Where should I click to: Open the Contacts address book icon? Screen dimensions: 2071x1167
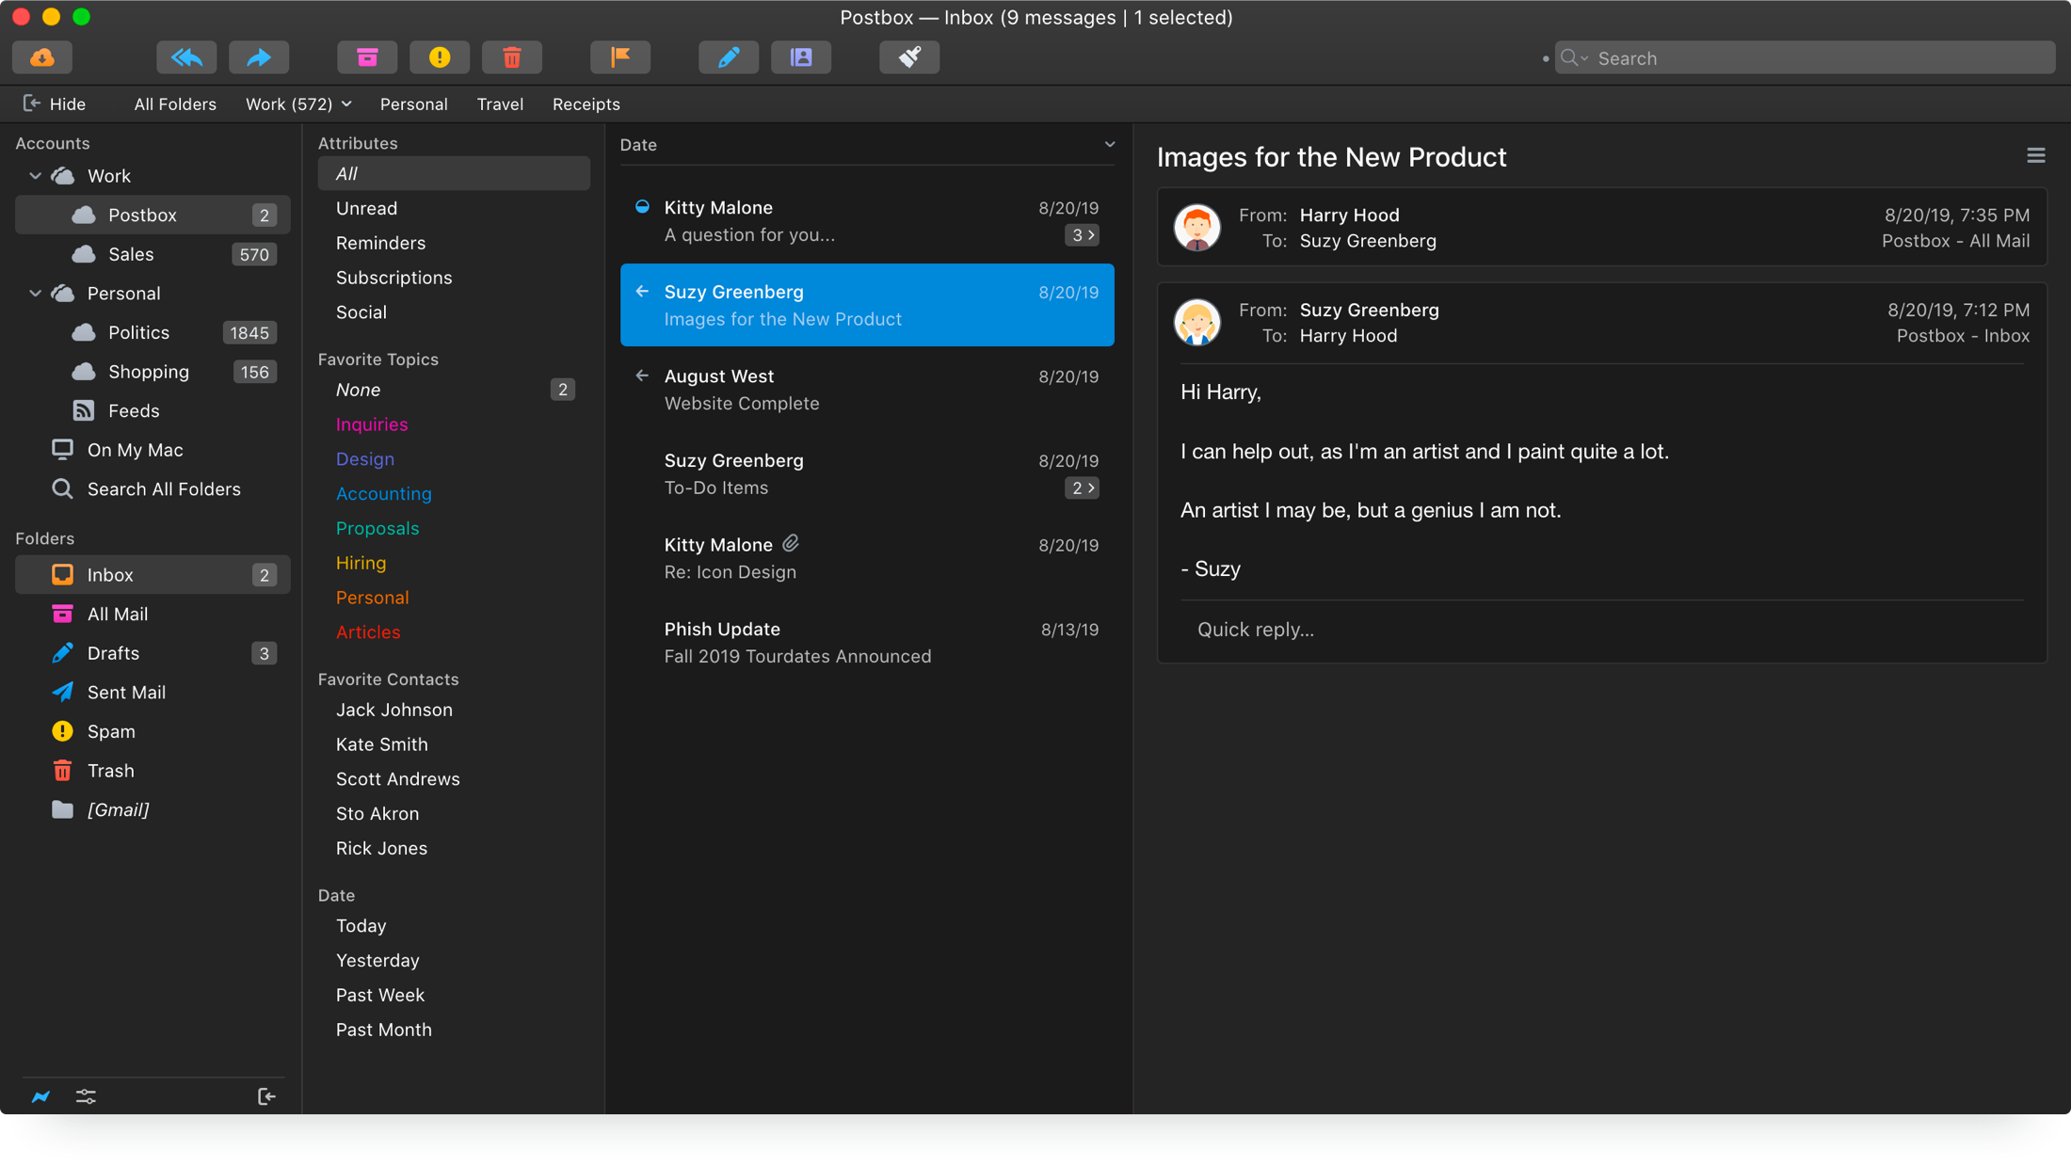point(801,57)
